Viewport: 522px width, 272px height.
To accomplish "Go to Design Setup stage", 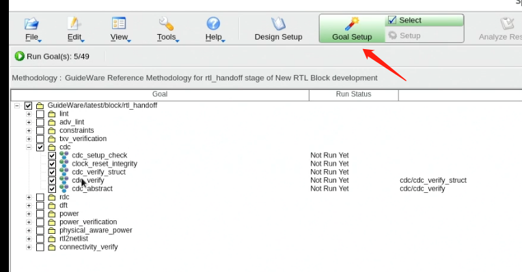I will (x=278, y=29).
